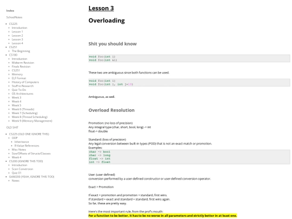
Task: Open the Inheritance page
Action: (22, 142)
